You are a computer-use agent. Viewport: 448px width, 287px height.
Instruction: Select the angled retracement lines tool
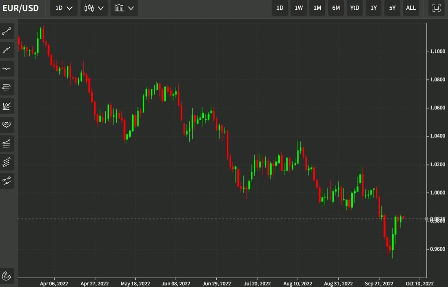(x=7, y=143)
